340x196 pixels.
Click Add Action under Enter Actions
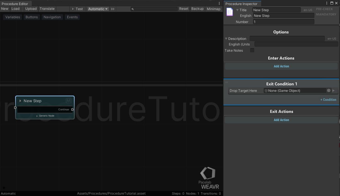tap(281, 66)
